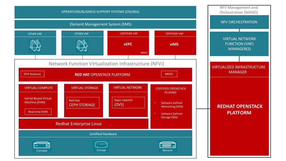The height and width of the screenshot is (161, 286).
Task: Click the Network Function Virtualization Infrastructure (NFVi) title
Action: [106, 64]
